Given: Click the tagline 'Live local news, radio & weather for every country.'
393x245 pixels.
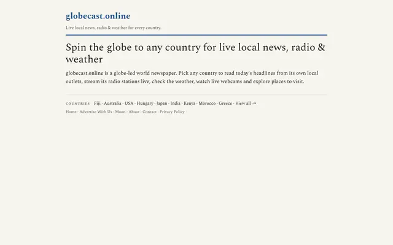Looking at the screenshot, I should [x=114, y=28].
